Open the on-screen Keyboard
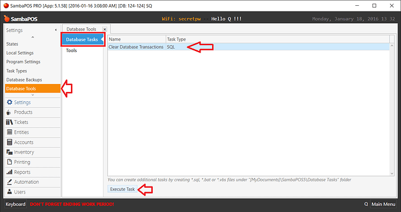Viewport: 401px width, 212px height. click(15, 204)
